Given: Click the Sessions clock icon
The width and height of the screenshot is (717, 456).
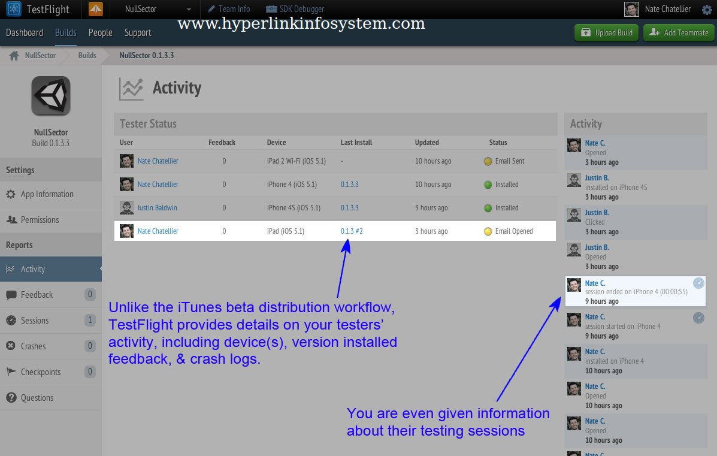Looking at the screenshot, I should (11, 320).
